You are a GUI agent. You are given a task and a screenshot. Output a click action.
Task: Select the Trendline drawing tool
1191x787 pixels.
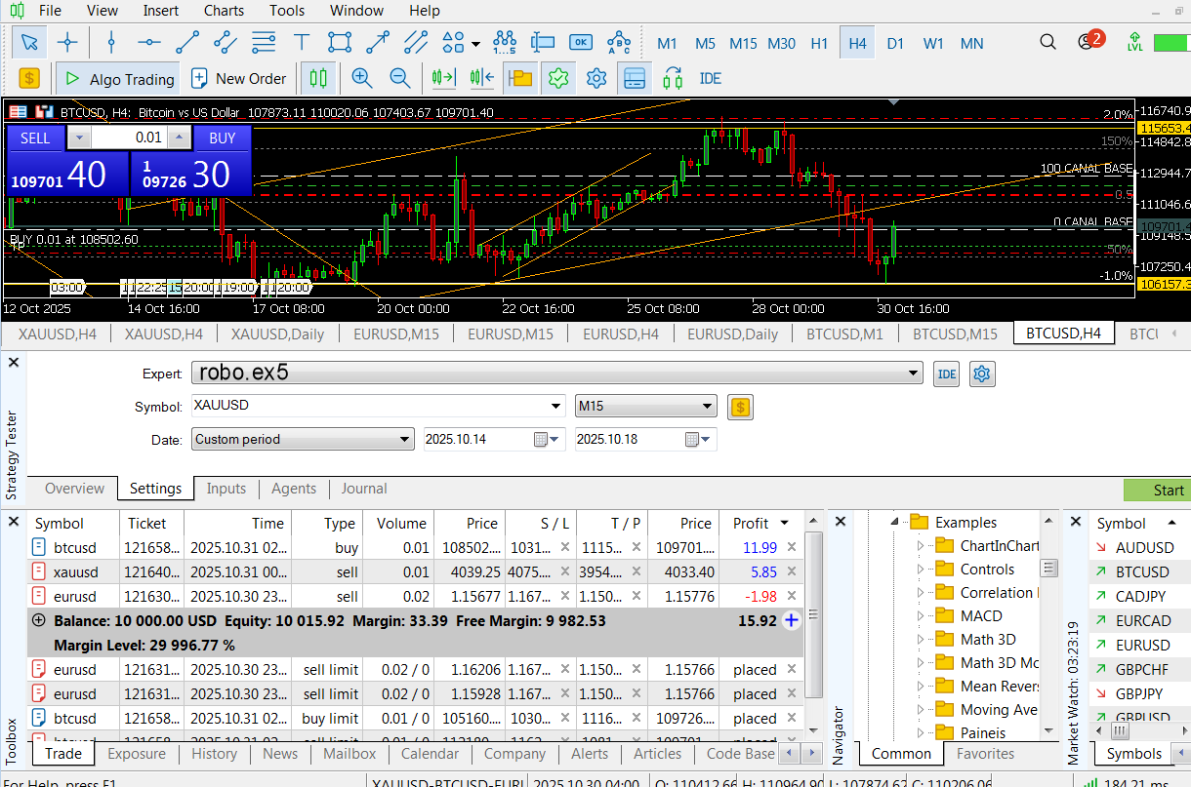[x=187, y=42]
